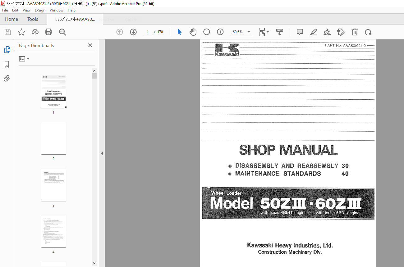Switch to the Tools tab

pyautogui.click(x=33, y=19)
